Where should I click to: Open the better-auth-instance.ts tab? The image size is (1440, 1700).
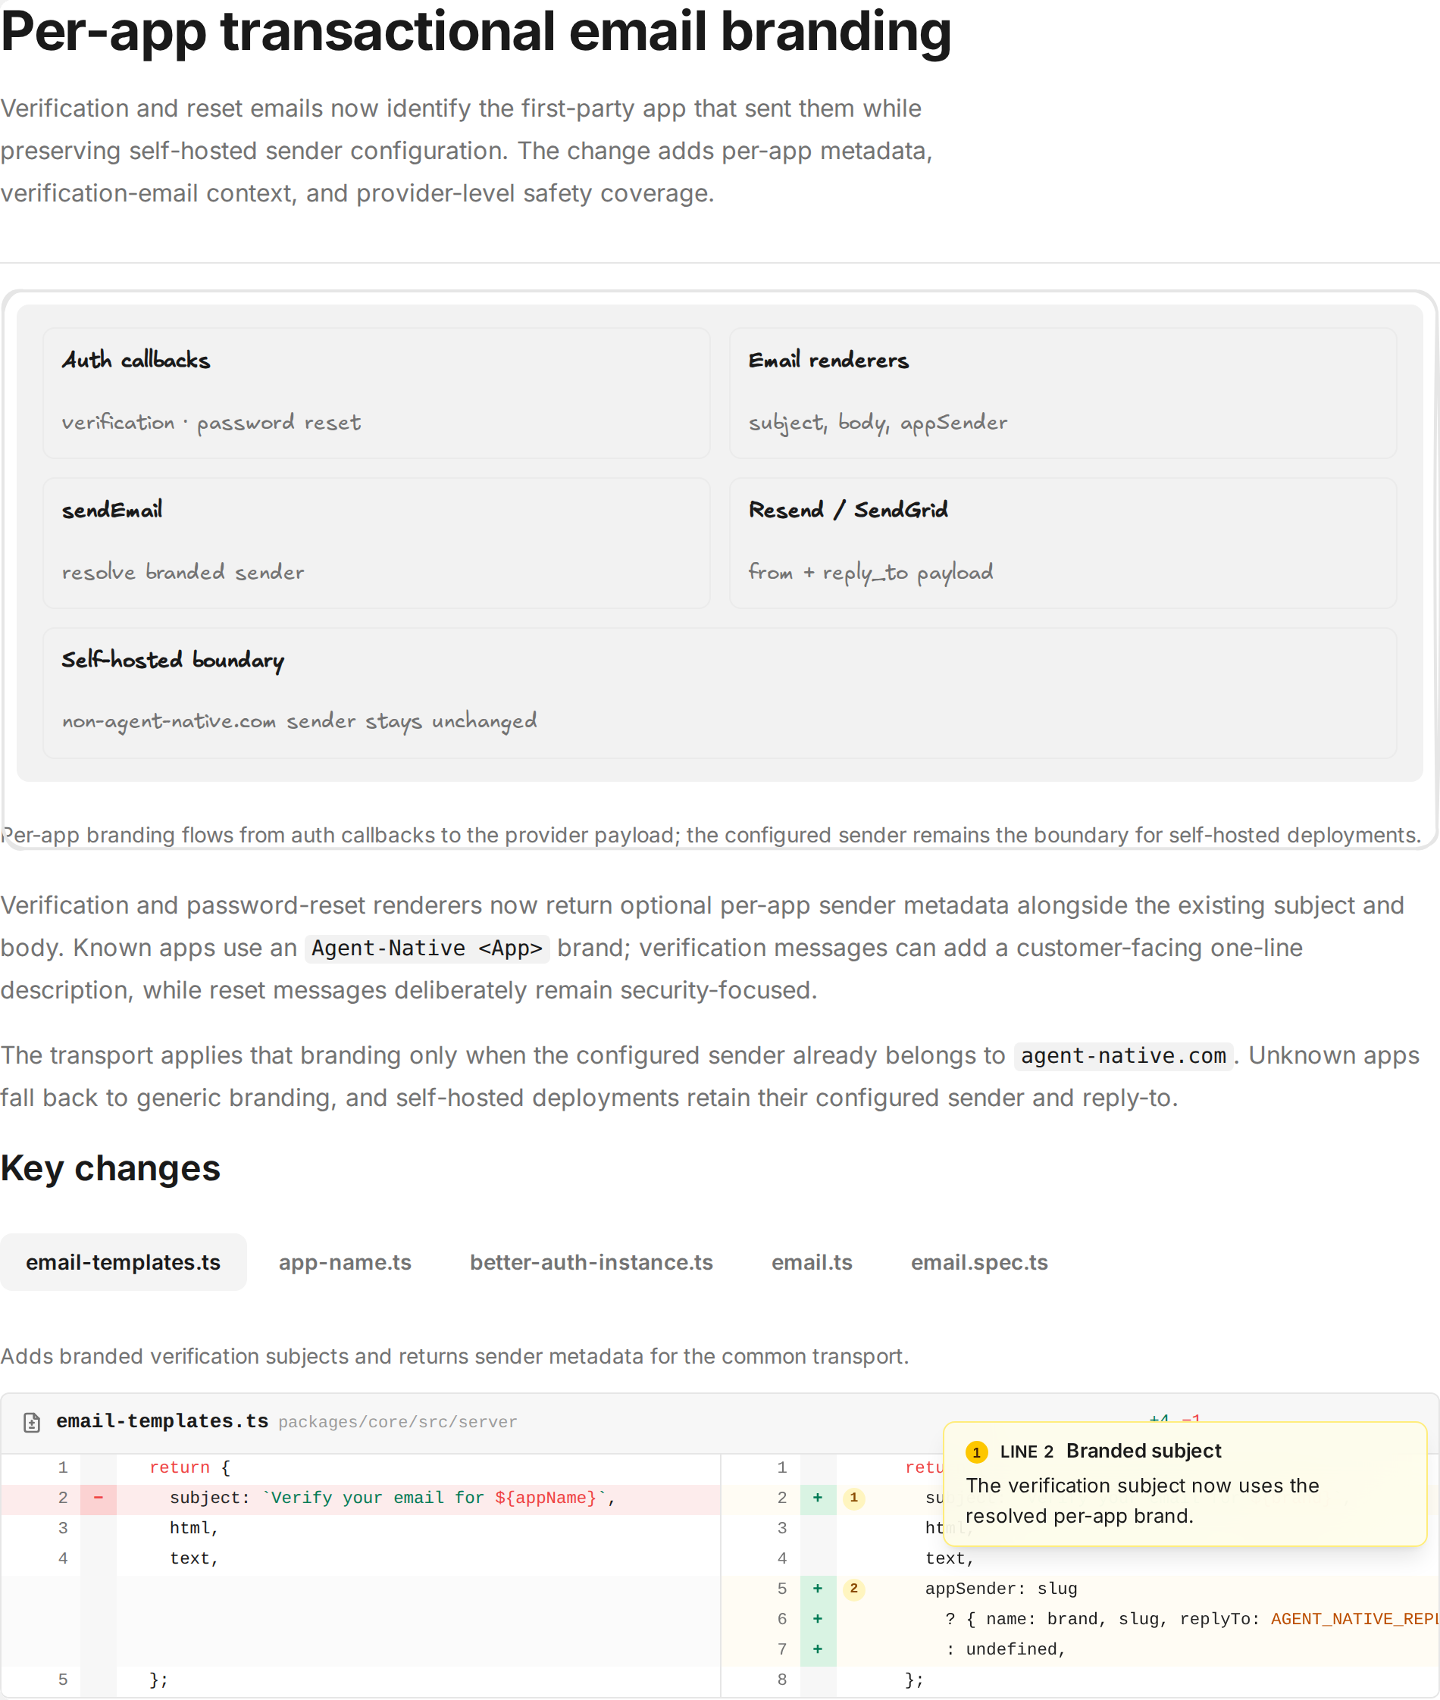tap(591, 1261)
